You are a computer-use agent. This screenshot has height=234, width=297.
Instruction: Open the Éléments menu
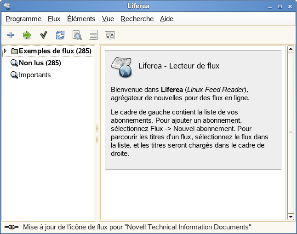(x=81, y=19)
